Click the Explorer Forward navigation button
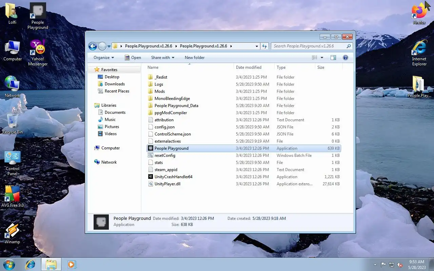 102,46
